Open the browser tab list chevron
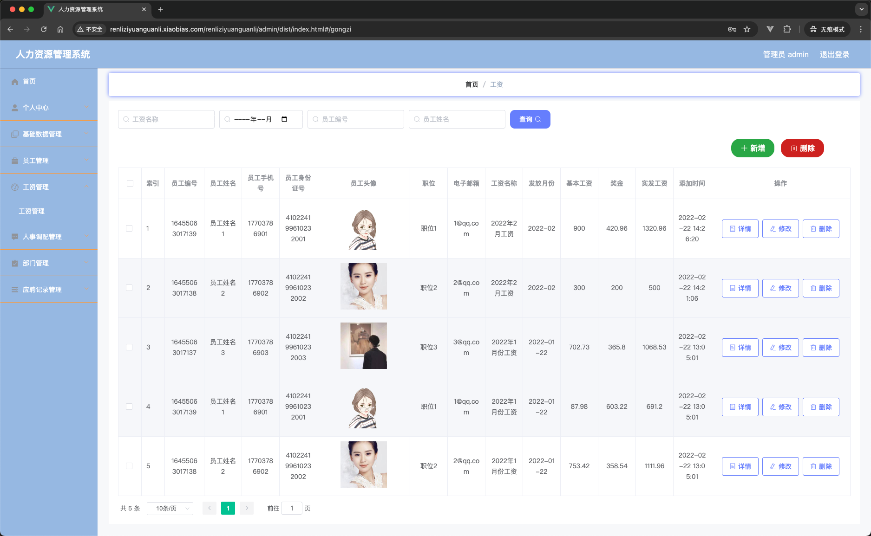 pyautogui.click(x=862, y=9)
